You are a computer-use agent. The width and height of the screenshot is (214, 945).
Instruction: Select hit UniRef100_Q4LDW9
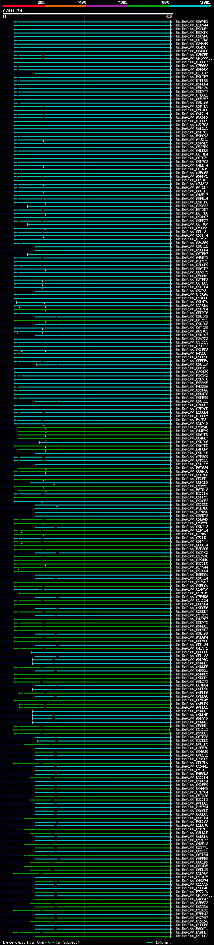[x=192, y=151]
